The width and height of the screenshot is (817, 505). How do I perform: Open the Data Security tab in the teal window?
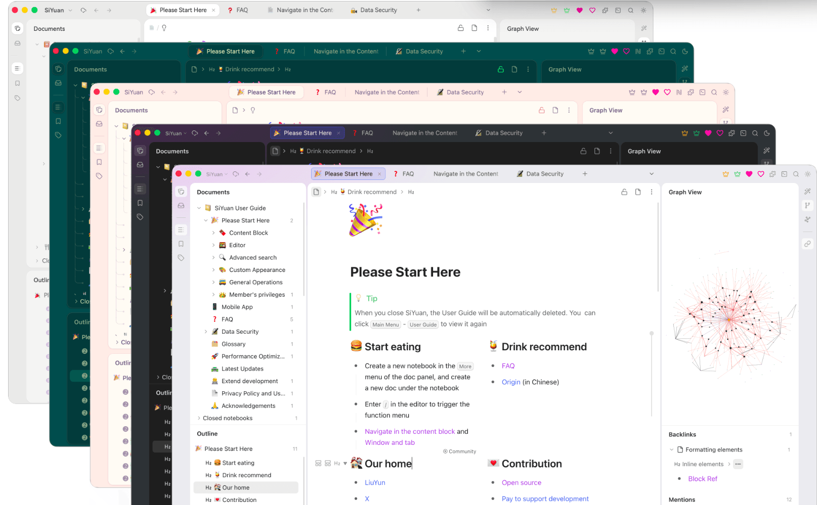(x=419, y=51)
